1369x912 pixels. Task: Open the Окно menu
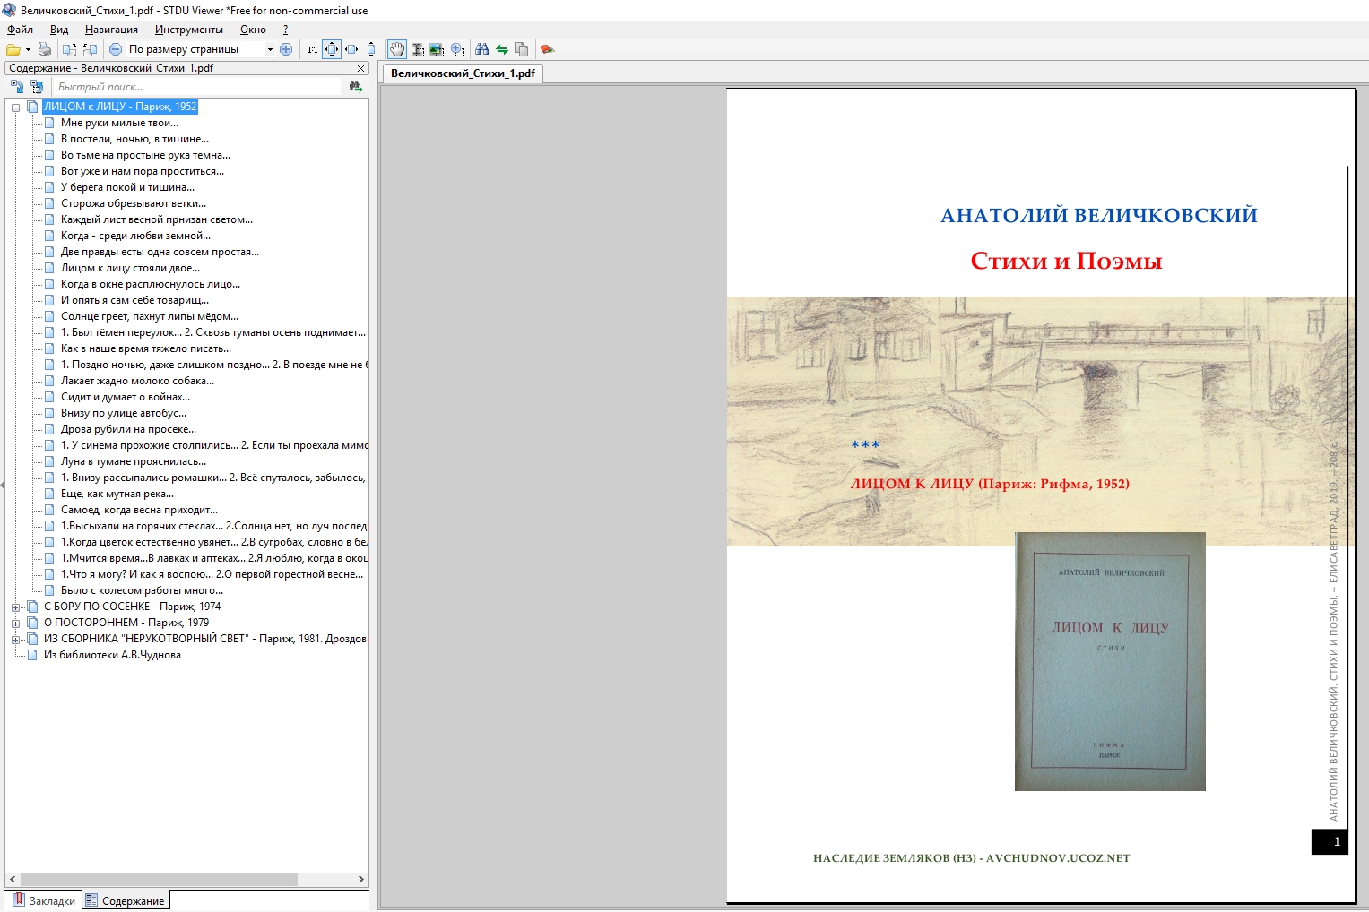tap(253, 30)
